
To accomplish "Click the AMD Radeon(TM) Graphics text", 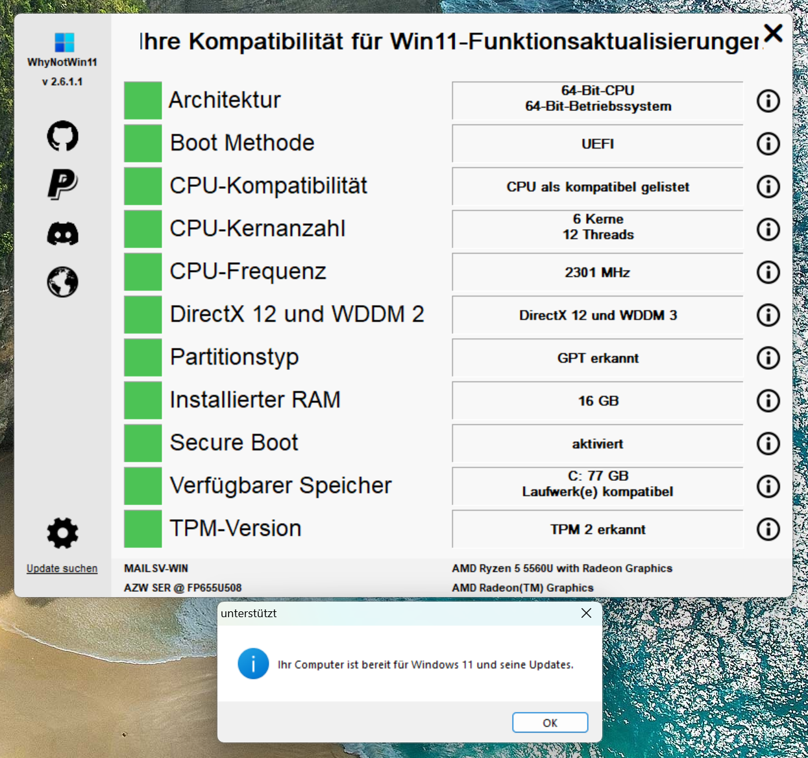I will click(x=522, y=588).
